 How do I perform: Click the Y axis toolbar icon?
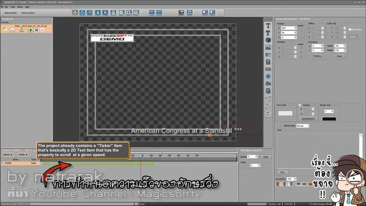coord(105,13)
